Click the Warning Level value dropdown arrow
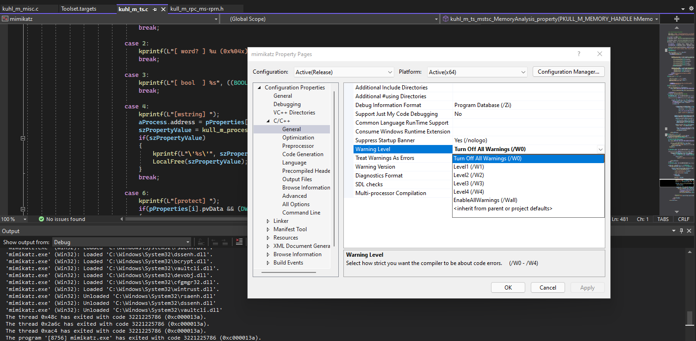This screenshot has height=341, width=696. [x=600, y=149]
